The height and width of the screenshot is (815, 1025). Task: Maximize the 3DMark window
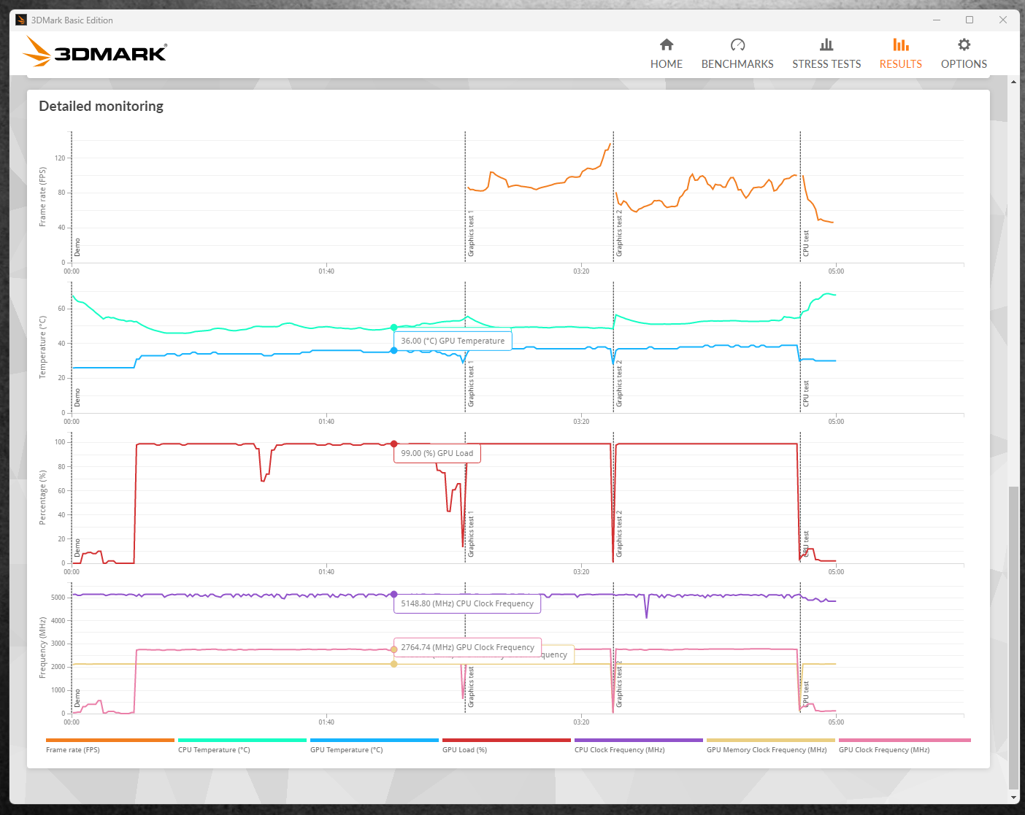coord(970,20)
